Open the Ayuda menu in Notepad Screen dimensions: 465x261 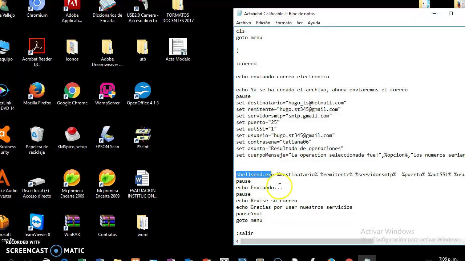(x=314, y=23)
